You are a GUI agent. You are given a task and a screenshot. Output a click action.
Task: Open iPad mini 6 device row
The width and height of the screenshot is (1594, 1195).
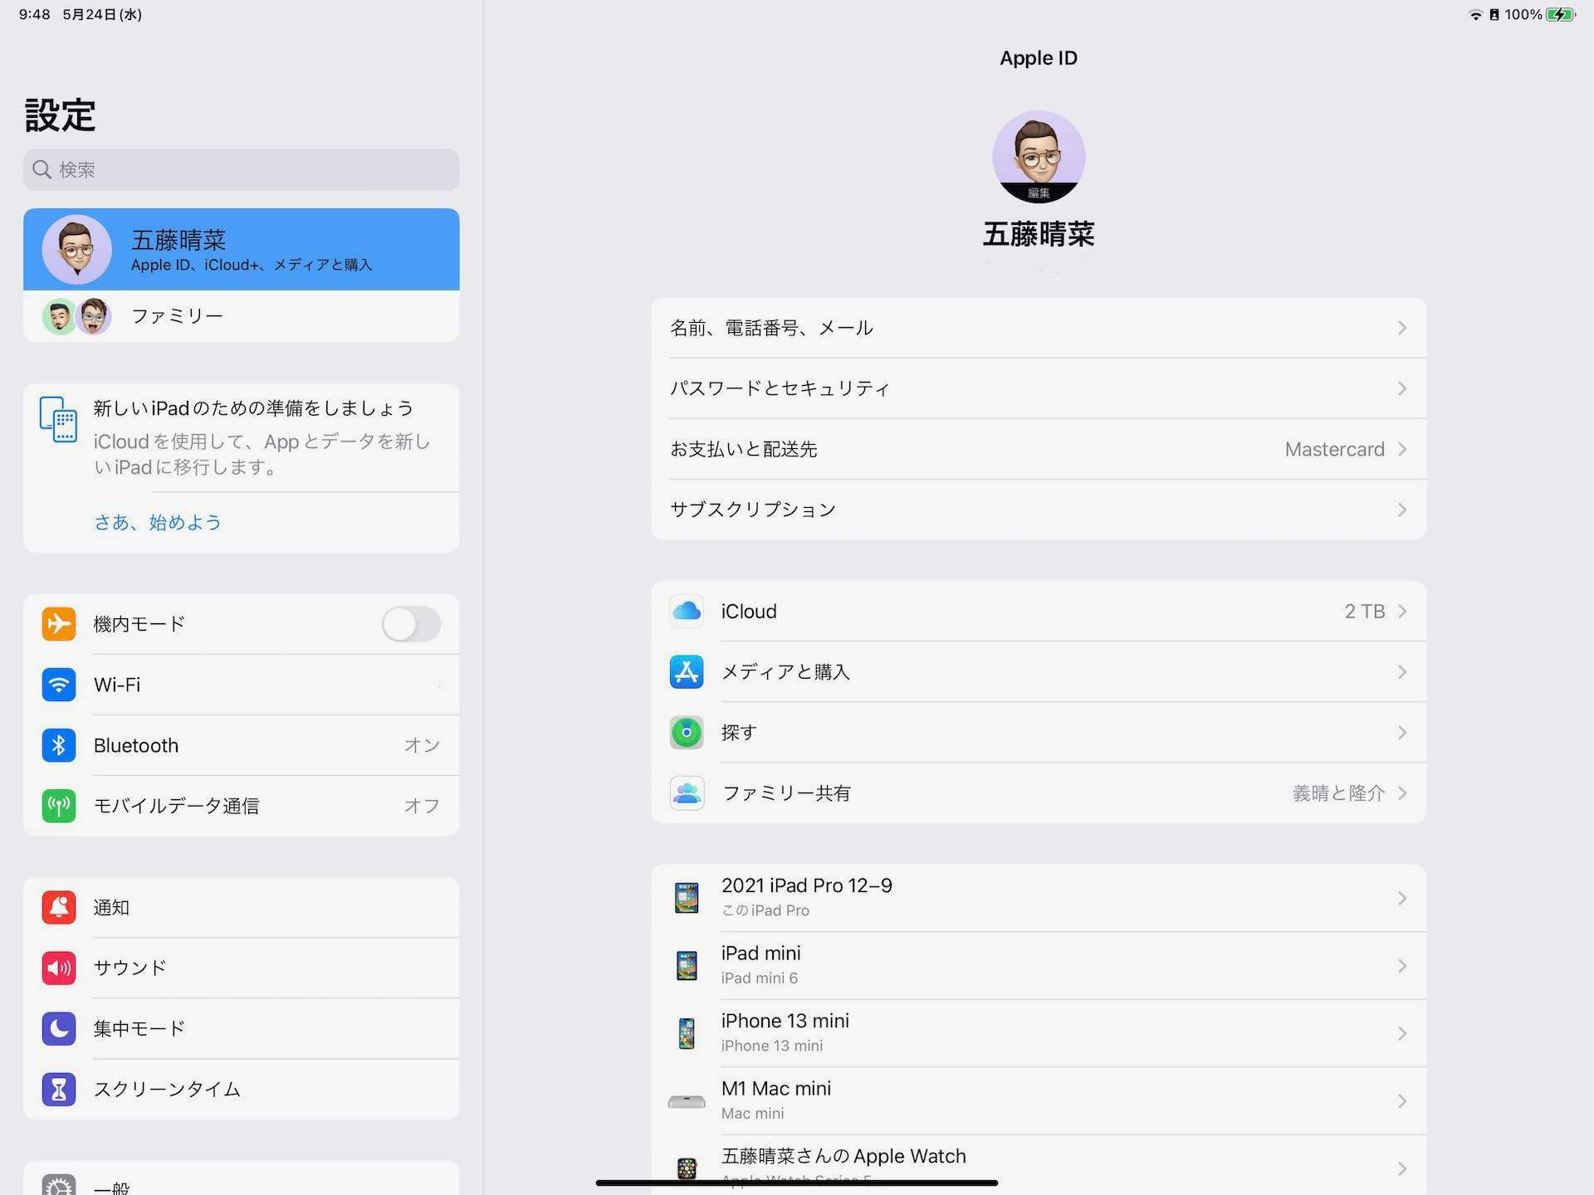click(x=1039, y=966)
